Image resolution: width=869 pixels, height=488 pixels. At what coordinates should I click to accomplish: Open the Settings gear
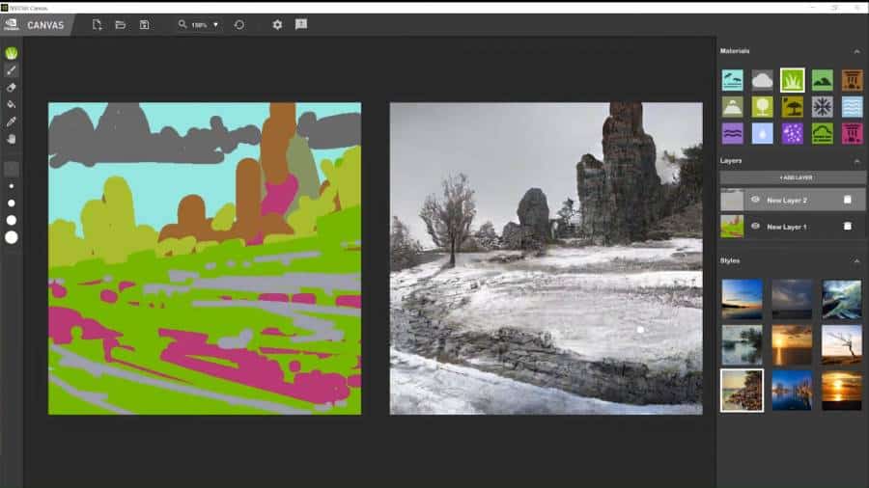(277, 24)
